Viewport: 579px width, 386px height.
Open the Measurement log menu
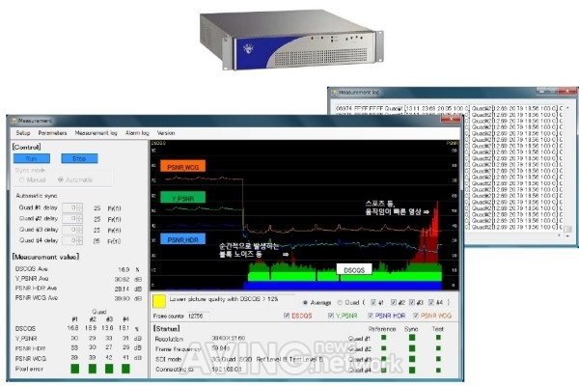tap(96, 133)
